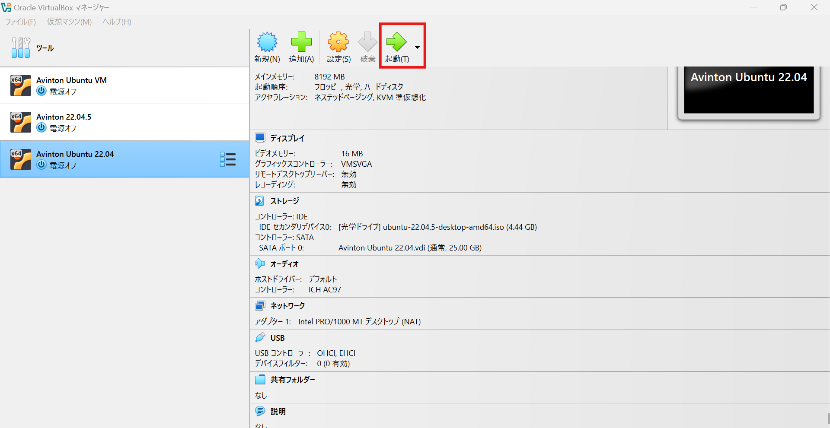The image size is (830, 428).
Task: Open オーディオ section heading link
Action: coord(284,264)
